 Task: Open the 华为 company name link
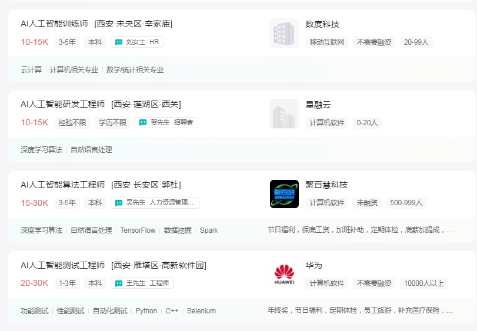[313, 265]
